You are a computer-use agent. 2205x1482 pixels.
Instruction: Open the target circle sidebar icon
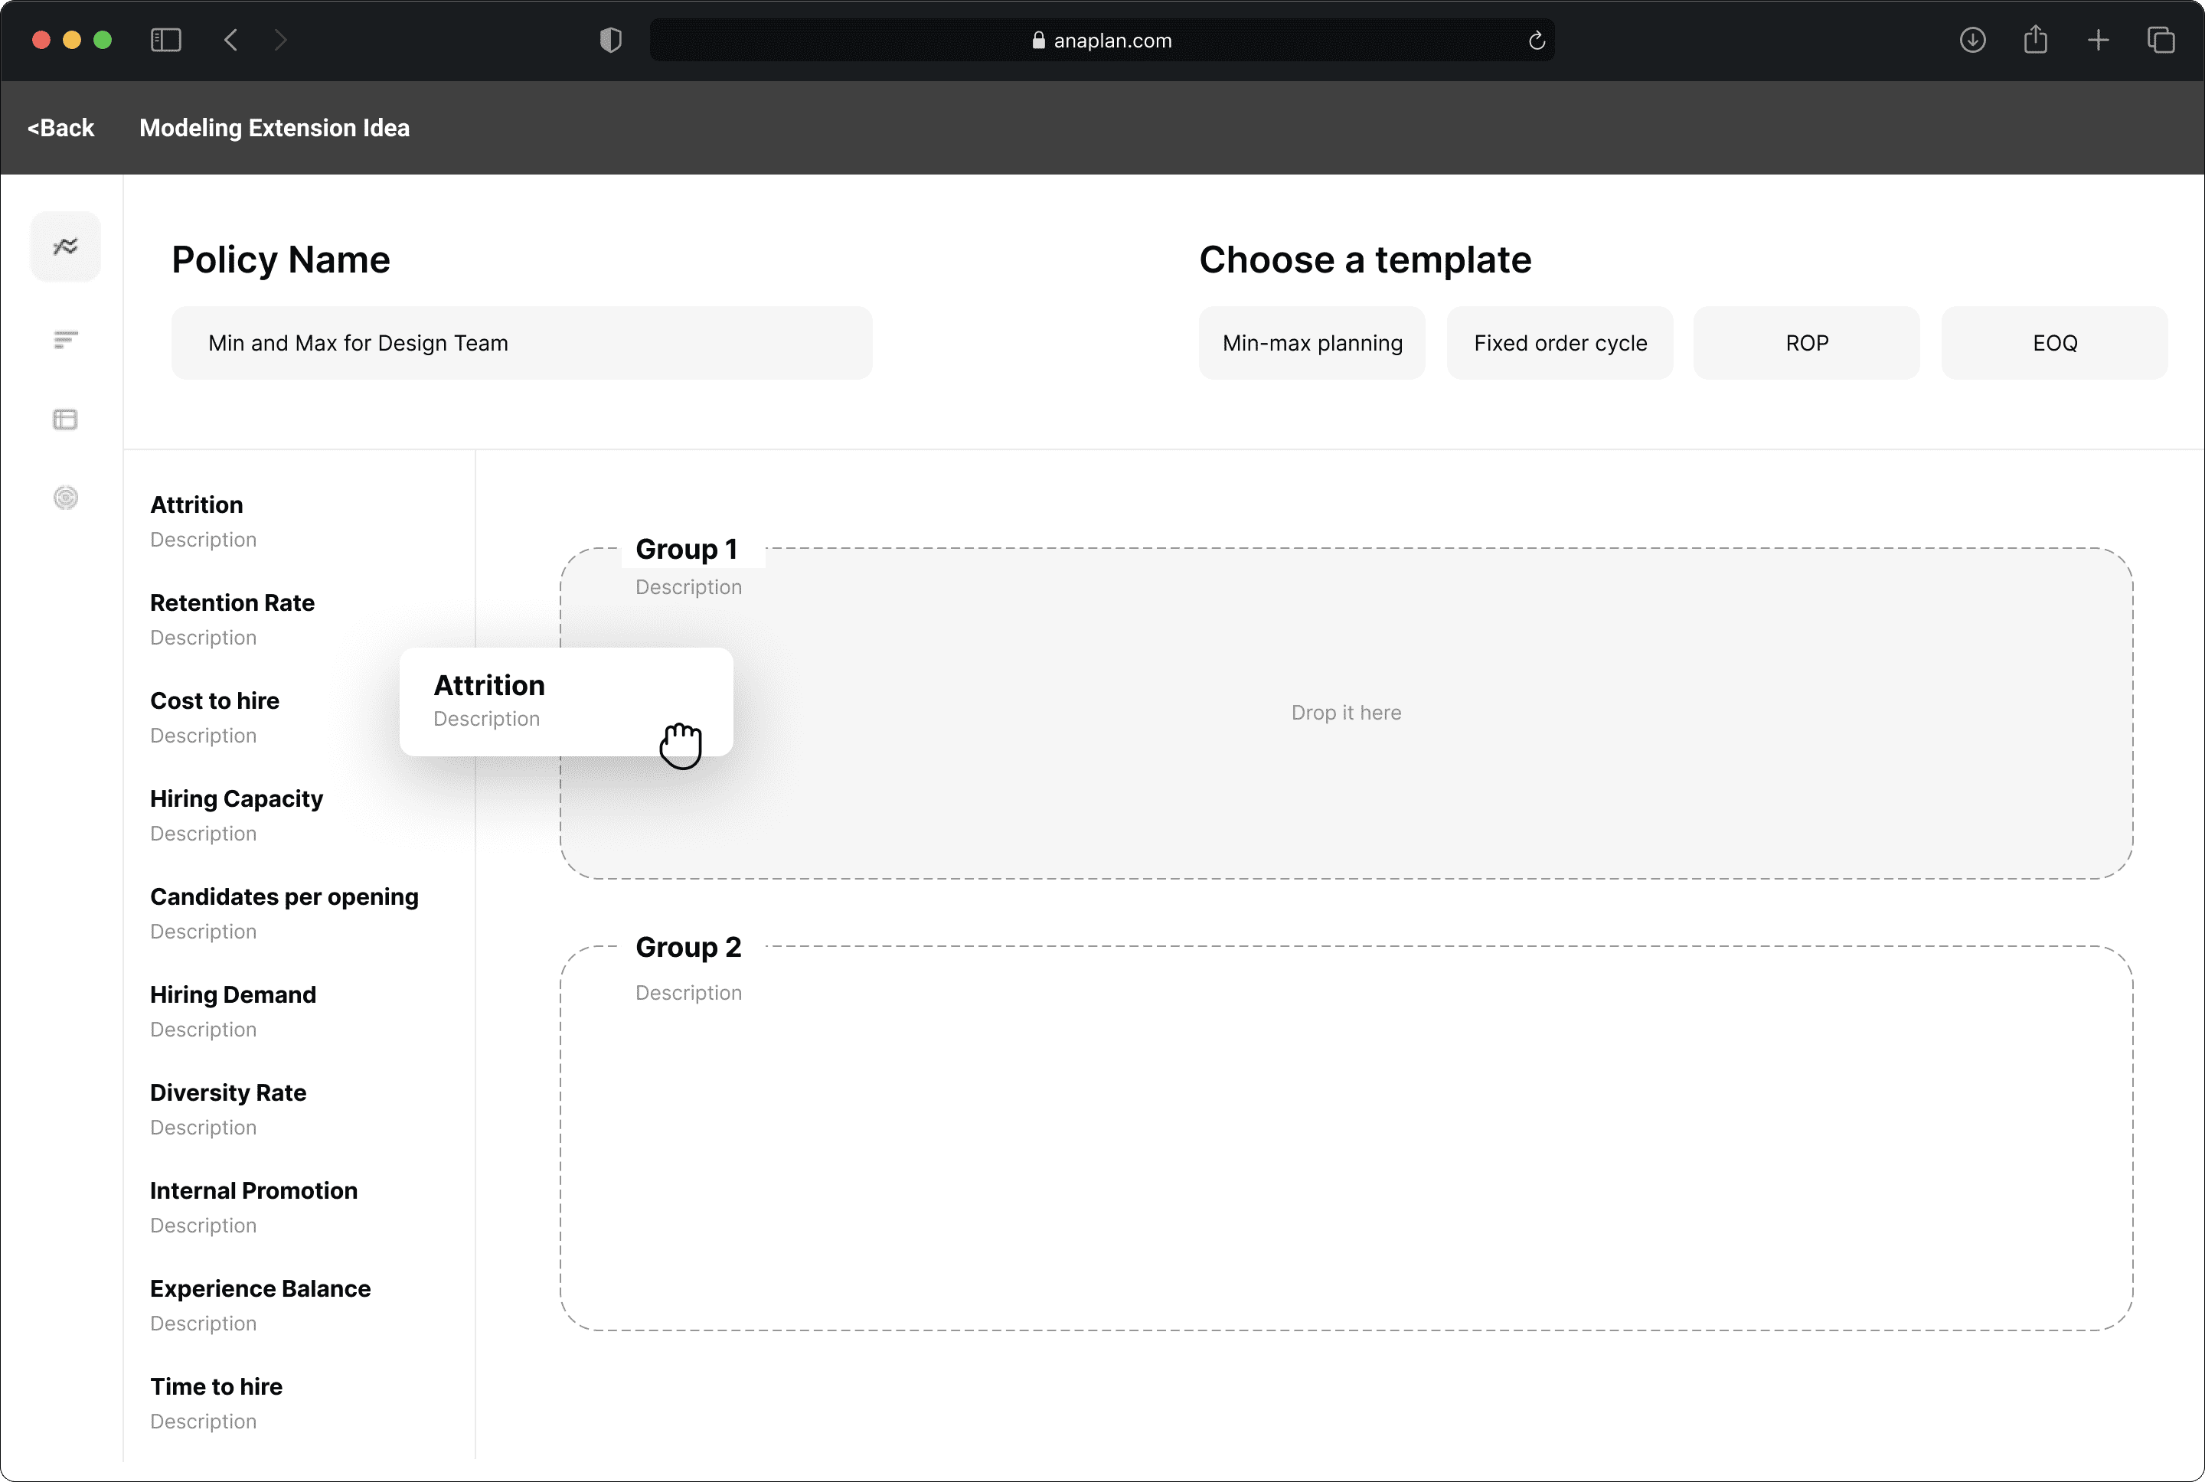[x=65, y=497]
